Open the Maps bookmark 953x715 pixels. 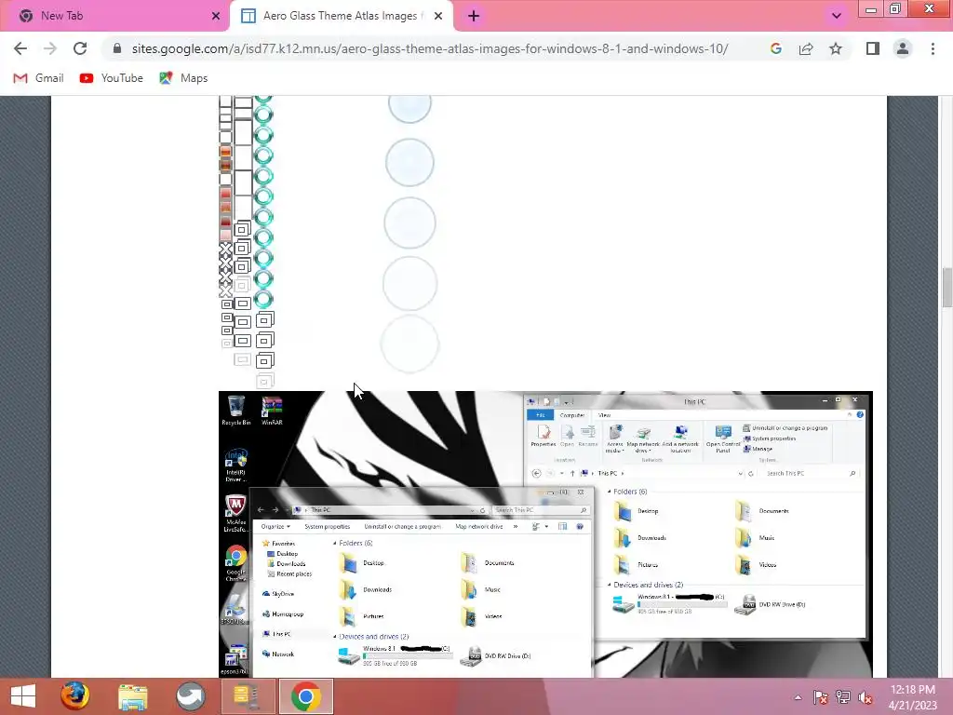(183, 78)
